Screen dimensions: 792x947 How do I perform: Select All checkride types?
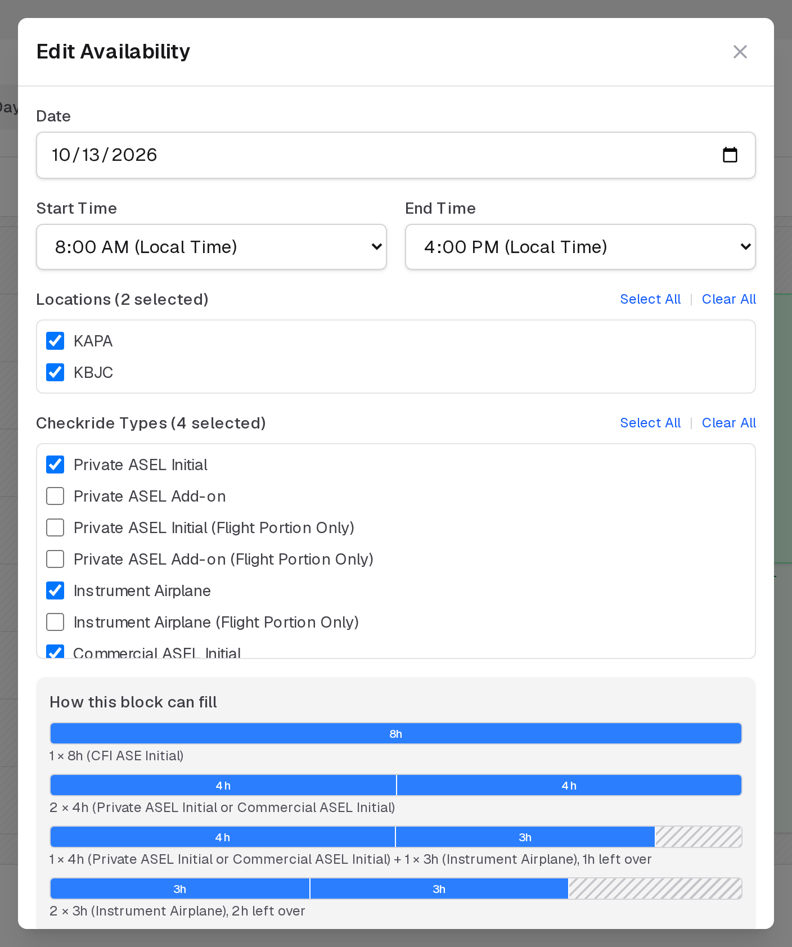point(650,423)
